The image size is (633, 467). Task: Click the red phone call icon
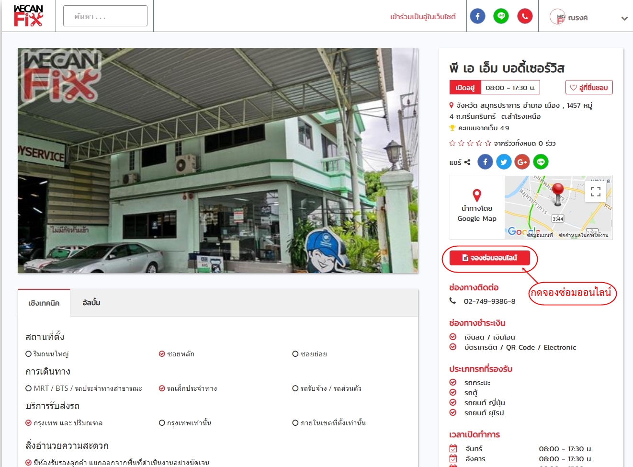tap(525, 16)
